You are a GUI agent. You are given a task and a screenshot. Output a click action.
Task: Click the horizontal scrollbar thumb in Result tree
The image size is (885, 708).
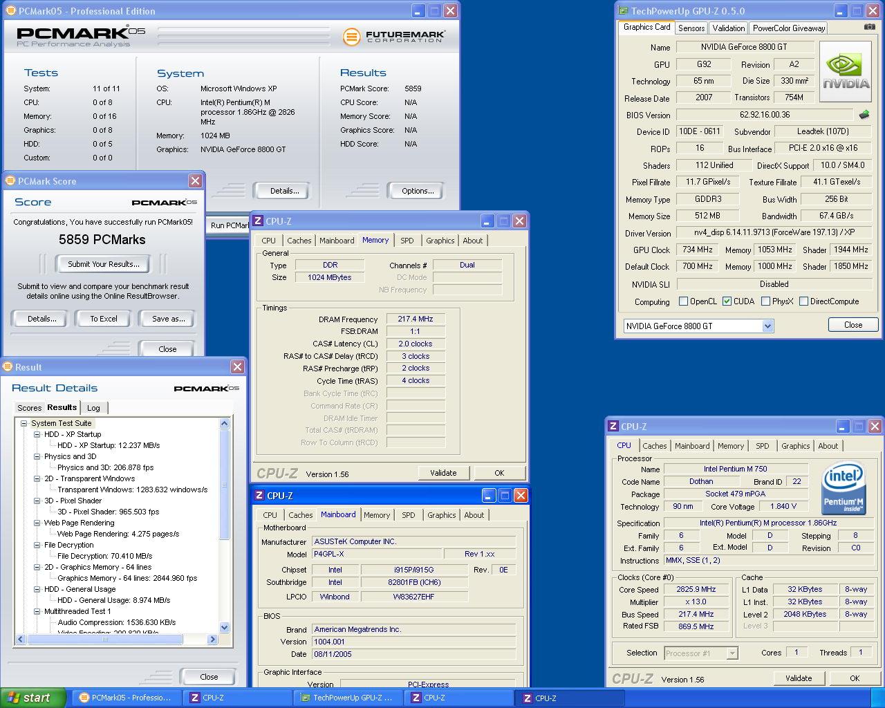tap(105, 640)
